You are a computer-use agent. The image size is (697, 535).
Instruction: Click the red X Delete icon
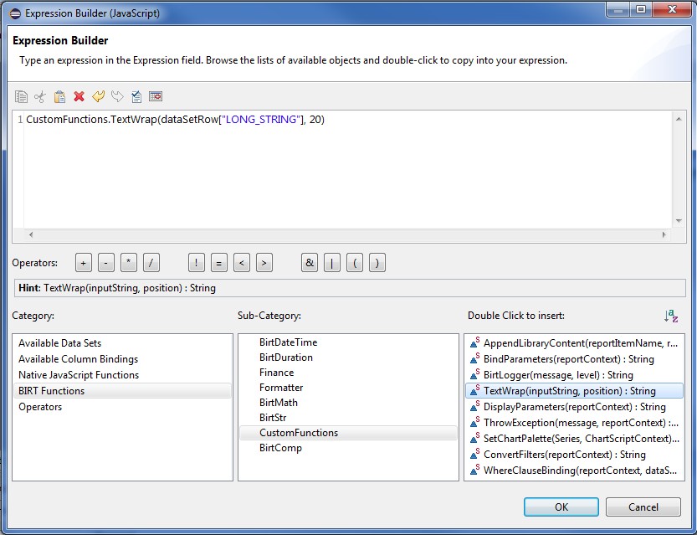79,97
